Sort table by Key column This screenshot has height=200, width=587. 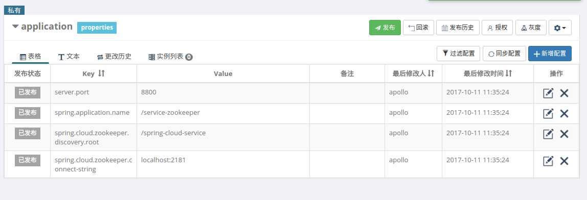click(x=101, y=73)
